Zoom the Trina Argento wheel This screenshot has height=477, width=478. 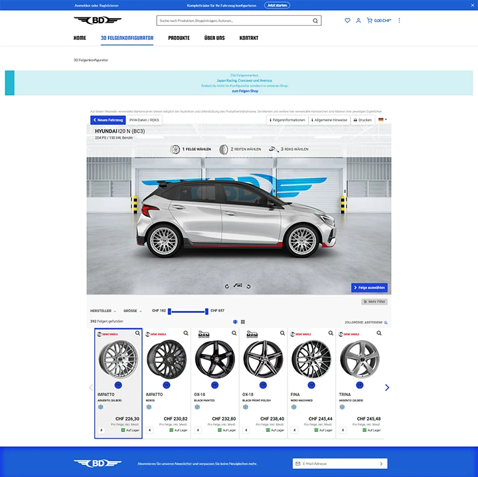tap(379, 333)
